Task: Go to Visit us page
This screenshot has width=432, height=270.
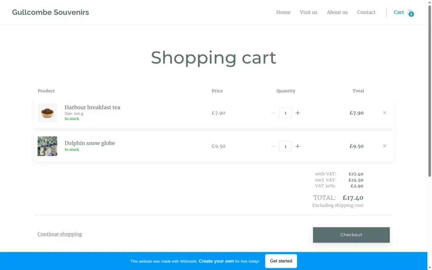Action: click(308, 12)
